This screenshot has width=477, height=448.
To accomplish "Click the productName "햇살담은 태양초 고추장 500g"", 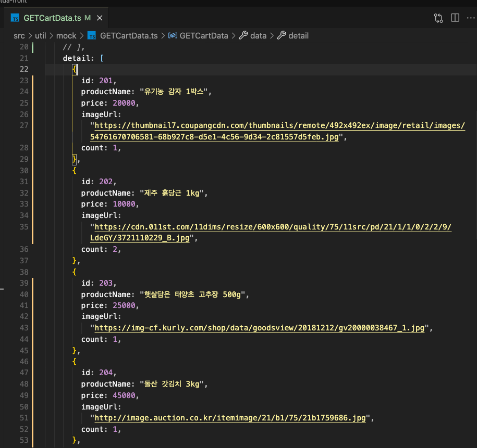I will (192, 295).
